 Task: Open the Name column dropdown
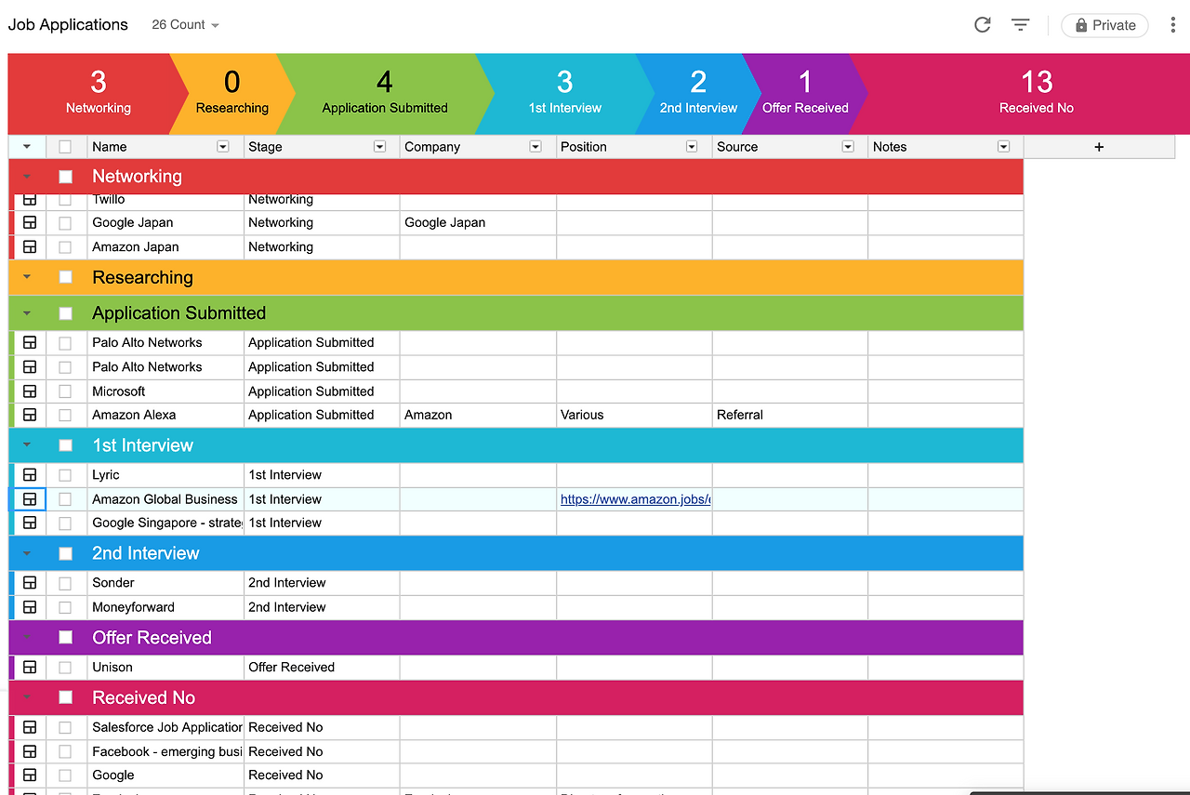222,146
